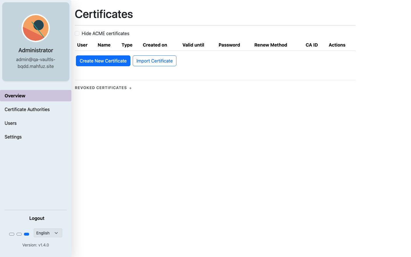Go to the Overview page
Screen dimensions: 411x257
[36, 96]
